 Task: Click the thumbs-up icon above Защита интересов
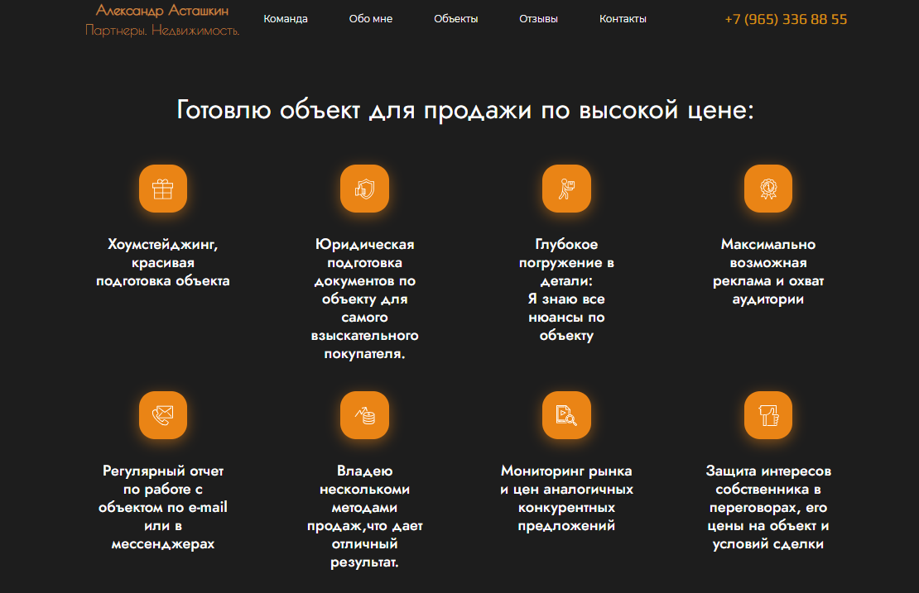click(x=767, y=415)
